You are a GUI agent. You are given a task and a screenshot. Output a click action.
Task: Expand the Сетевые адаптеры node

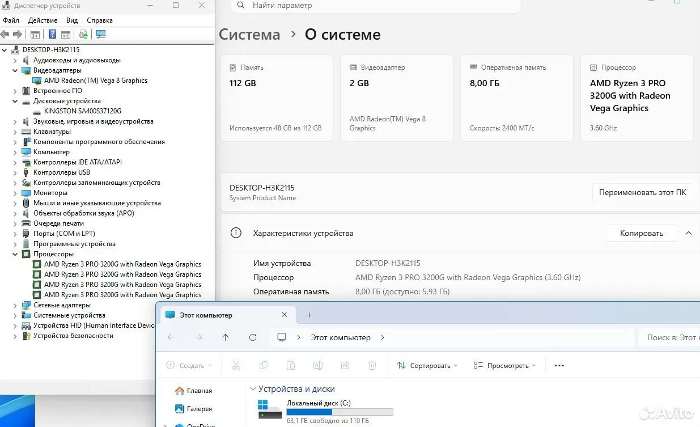15,305
